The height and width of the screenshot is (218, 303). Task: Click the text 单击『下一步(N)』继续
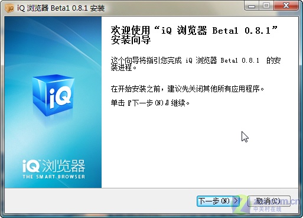[x=150, y=103]
